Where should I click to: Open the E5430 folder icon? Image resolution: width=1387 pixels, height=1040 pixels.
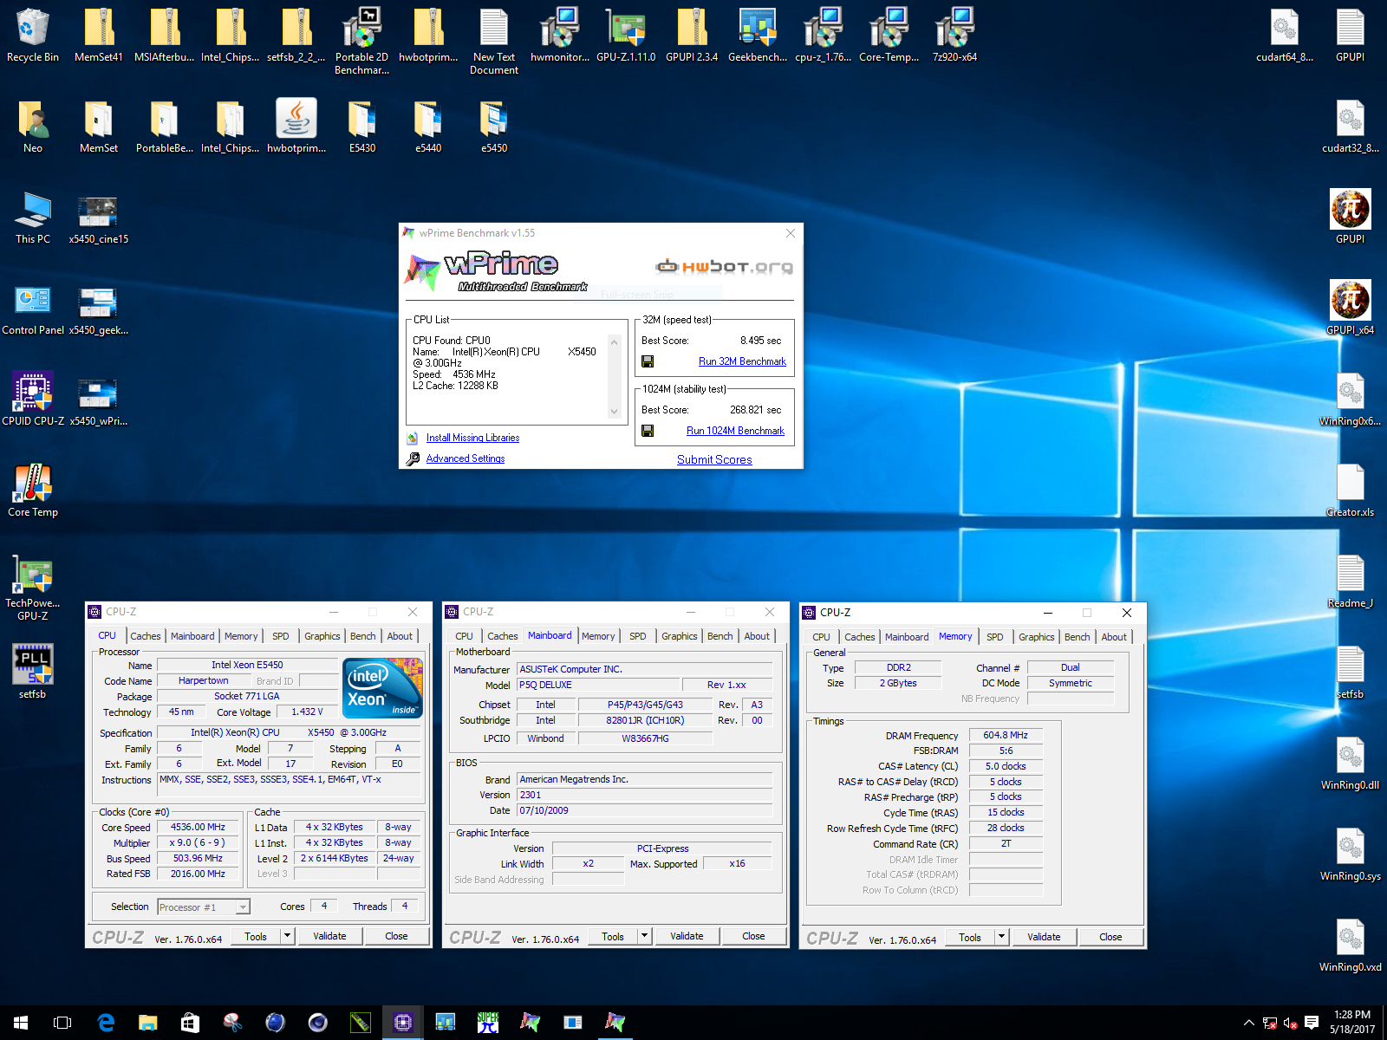click(362, 127)
